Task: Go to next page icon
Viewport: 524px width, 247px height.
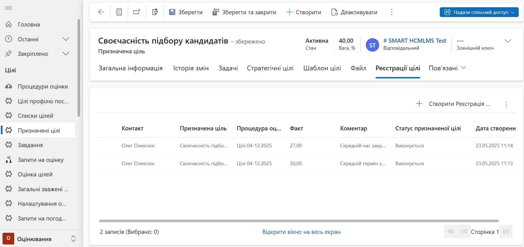Action: [x=506, y=231]
